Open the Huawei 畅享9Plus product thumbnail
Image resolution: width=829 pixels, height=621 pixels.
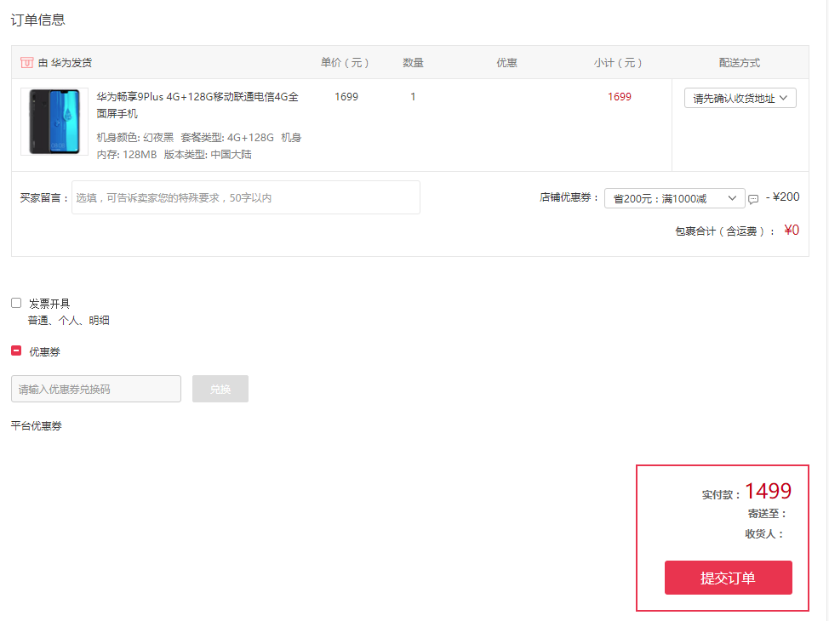pyautogui.click(x=54, y=122)
